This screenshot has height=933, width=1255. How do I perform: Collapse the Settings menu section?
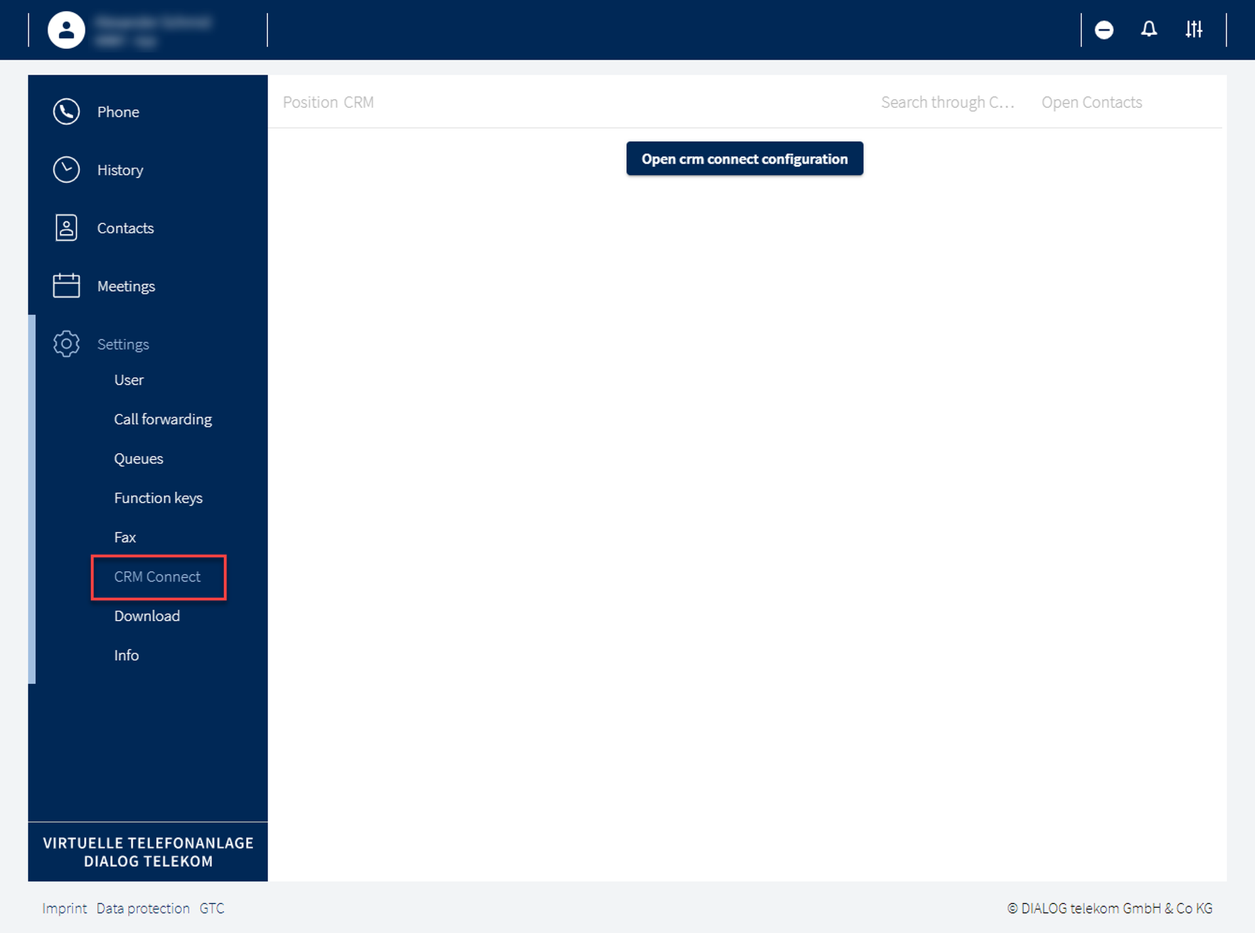[123, 344]
